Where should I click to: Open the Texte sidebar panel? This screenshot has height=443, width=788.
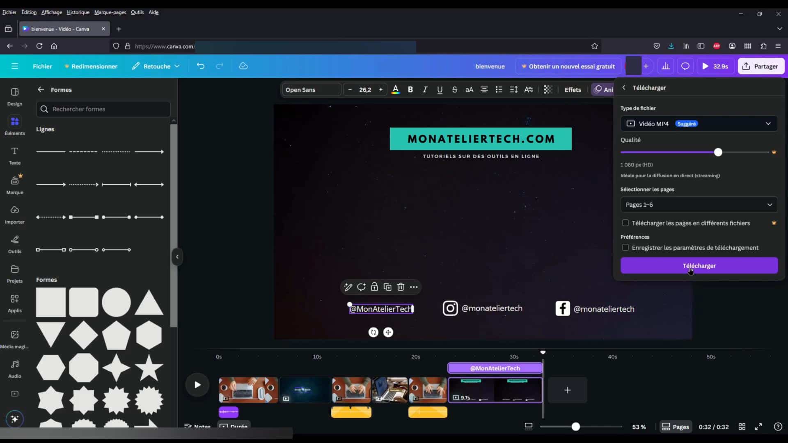pyautogui.click(x=15, y=156)
